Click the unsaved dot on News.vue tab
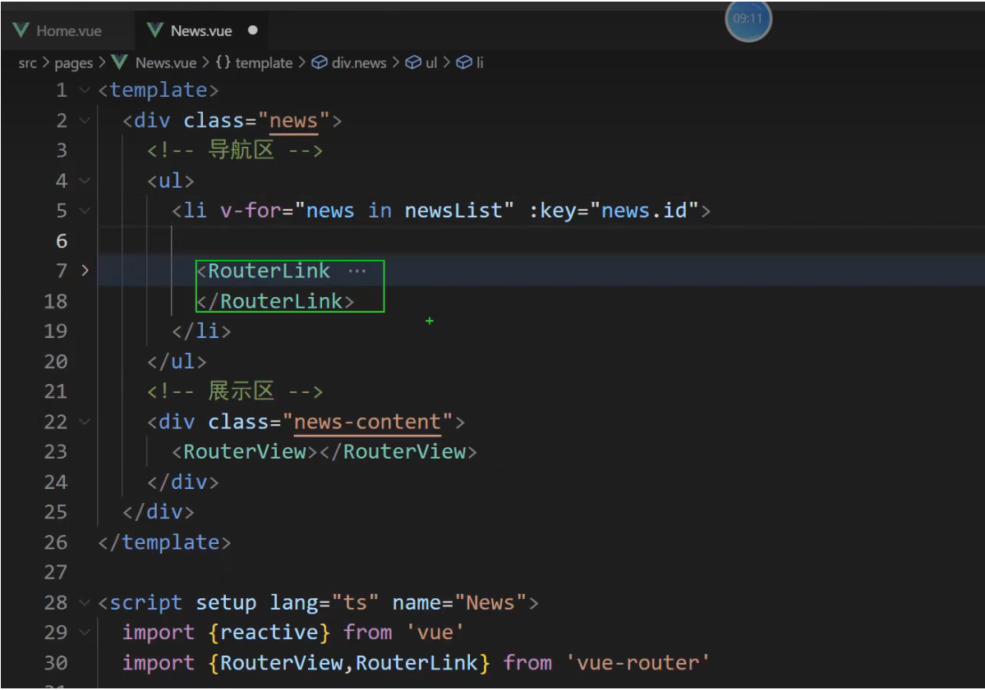Viewport: 985px width, 690px height. pos(252,30)
